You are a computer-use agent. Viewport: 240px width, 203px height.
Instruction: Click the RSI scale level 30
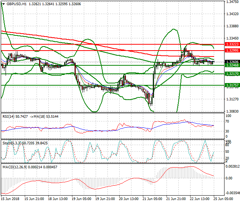point(227,131)
